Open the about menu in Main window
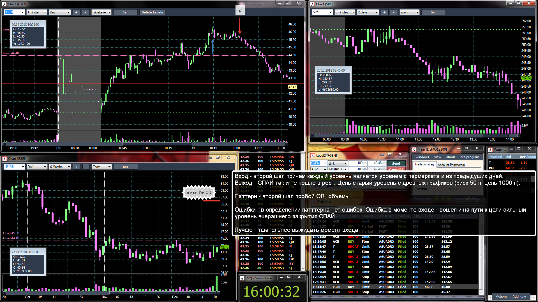The width and height of the screenshot is (538, 302). [x=451, y=157]
